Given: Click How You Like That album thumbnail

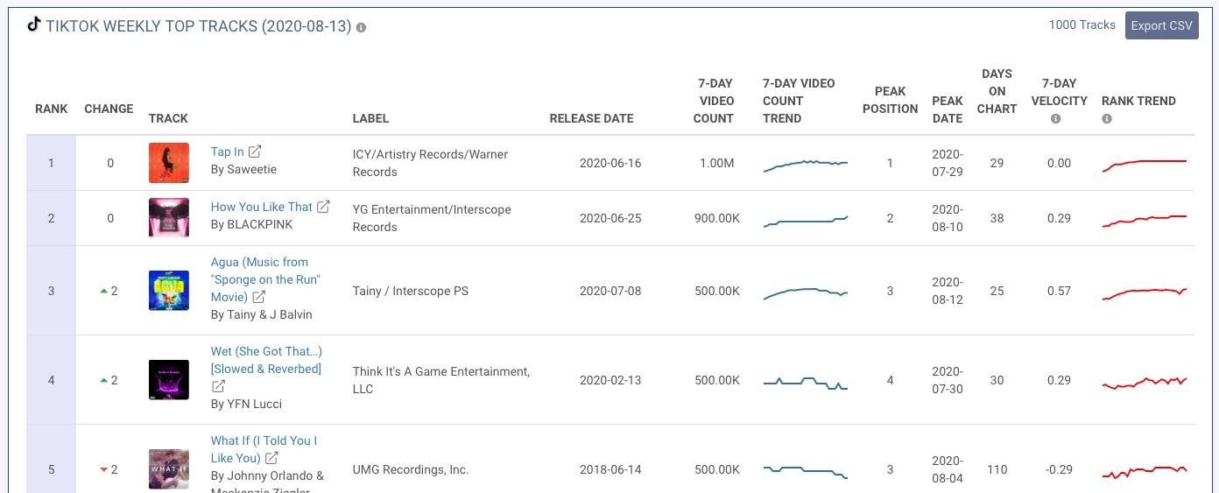Looking at the screenshot, I should [x=169, y=217].
